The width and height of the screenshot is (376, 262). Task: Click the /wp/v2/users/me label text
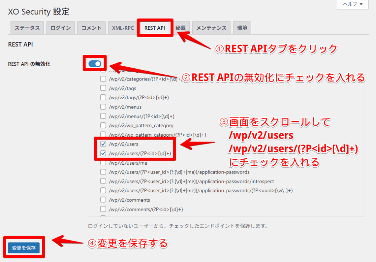pos(128,163)
